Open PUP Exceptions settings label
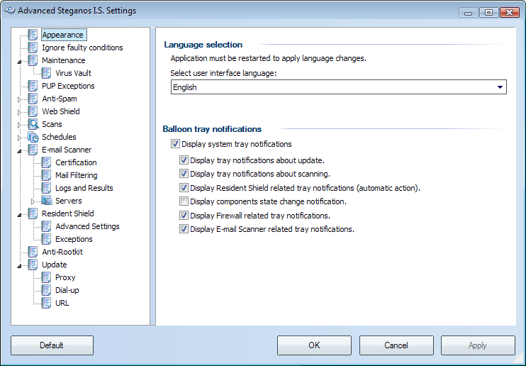 pos(68,86)
